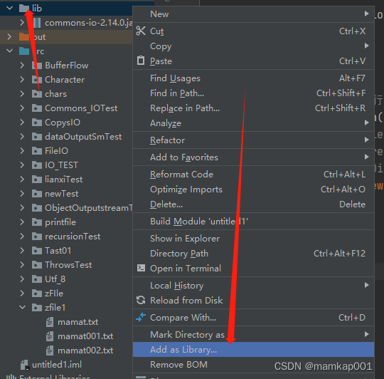
Task: Click the zfile1 folder icon
Action: 37,307
